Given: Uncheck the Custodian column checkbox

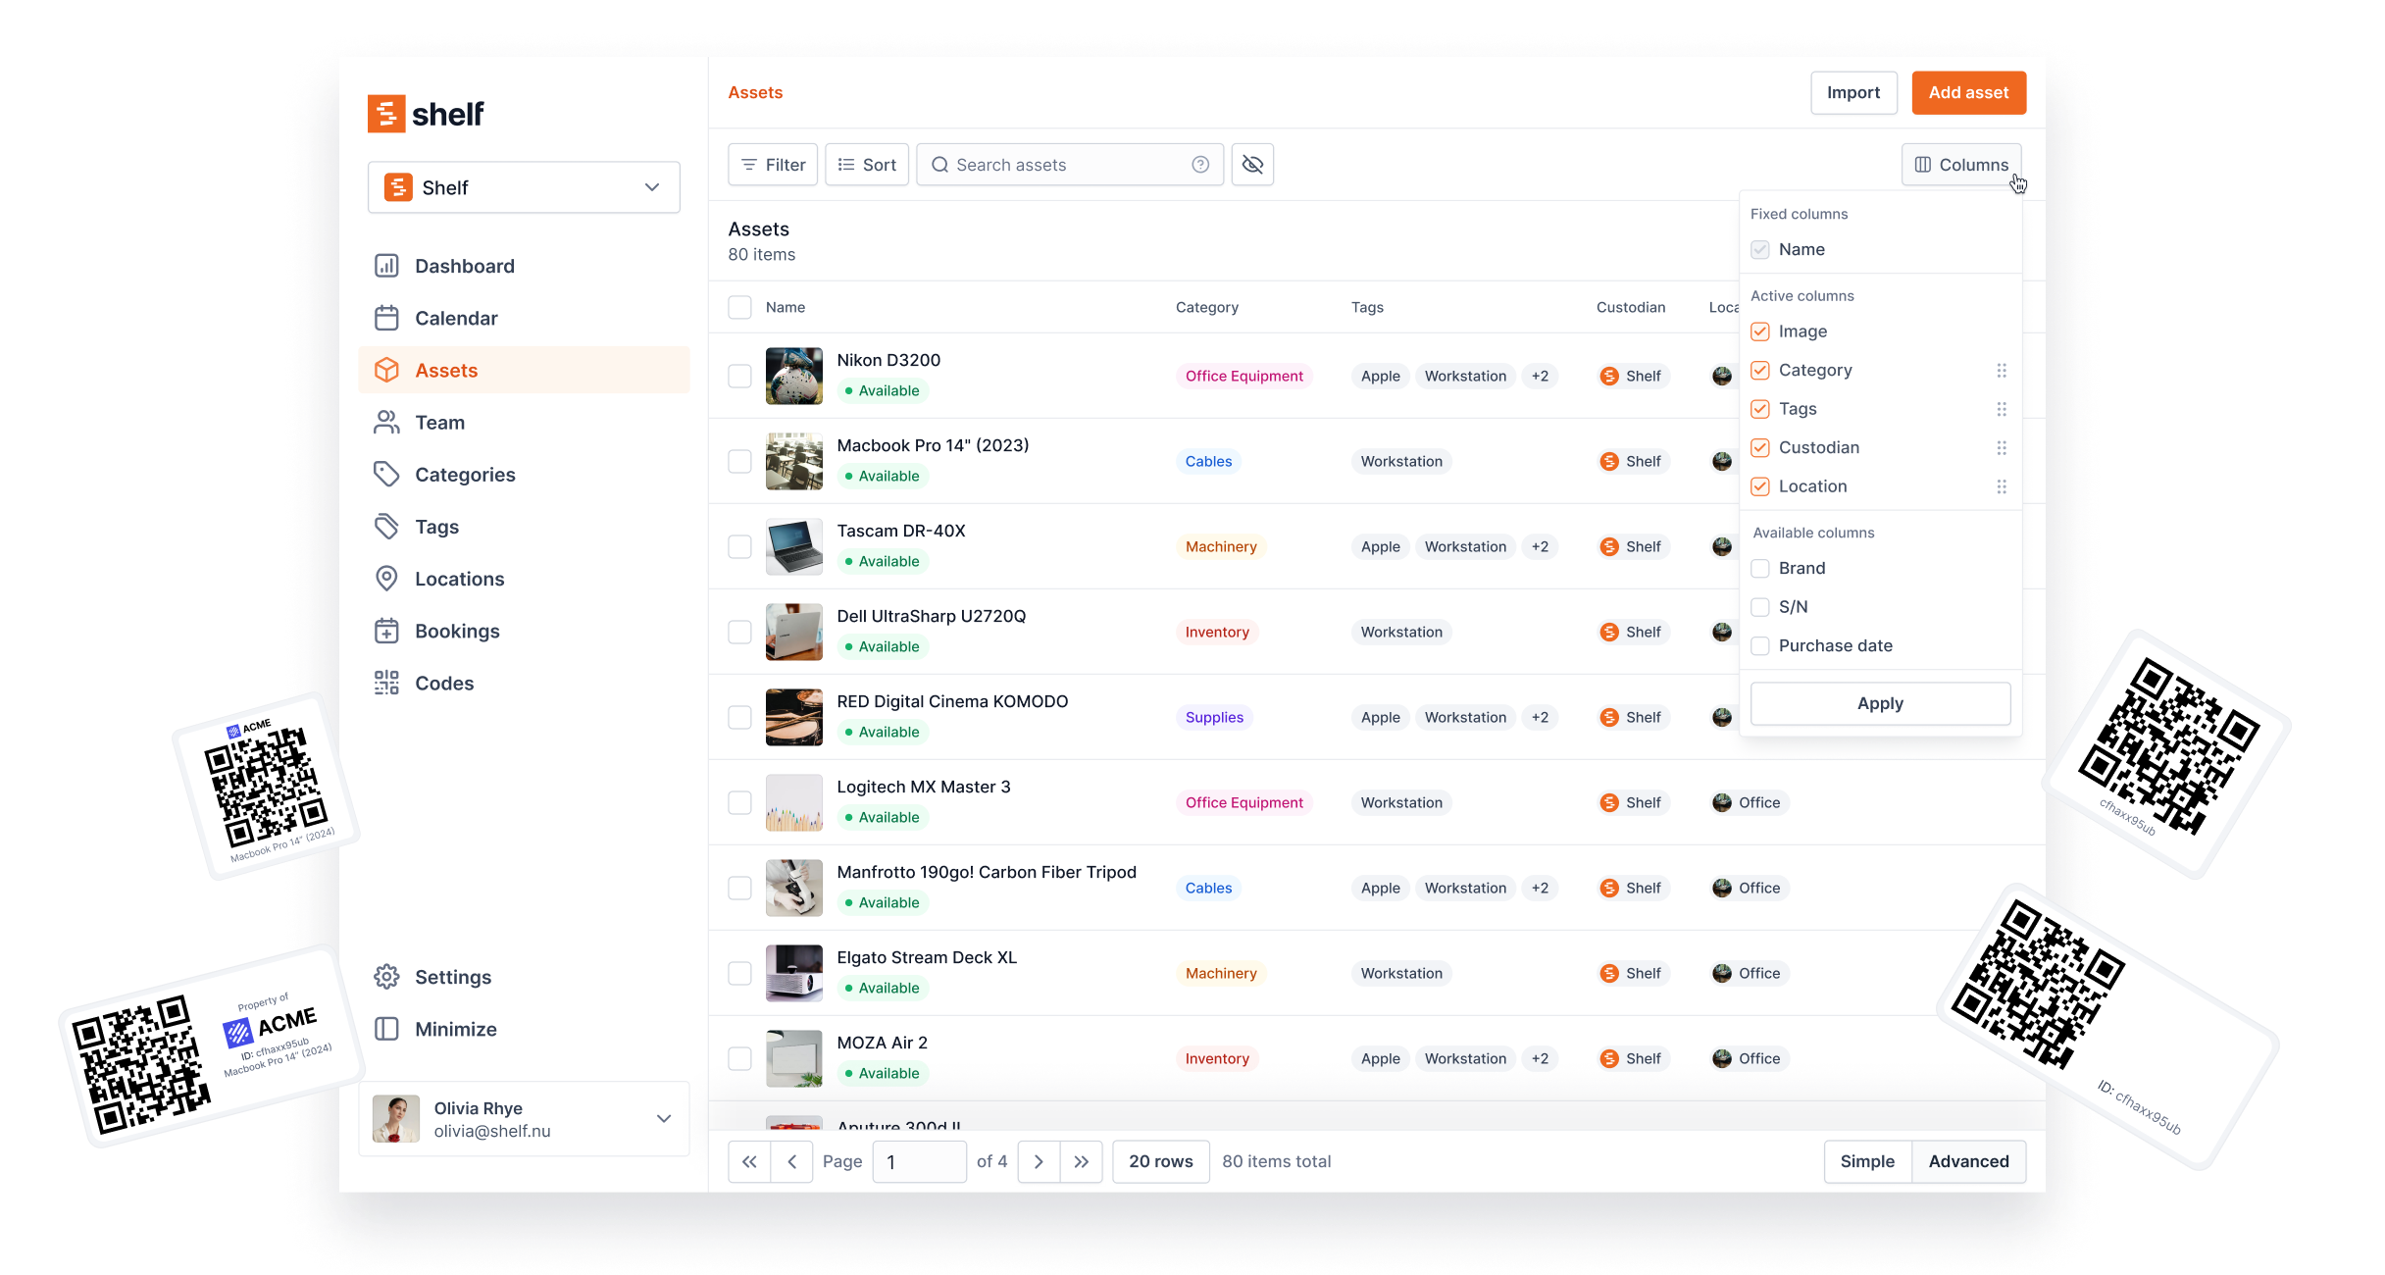Looking at the screenshot, I should pyautogui.click(x=1760, y=447).
